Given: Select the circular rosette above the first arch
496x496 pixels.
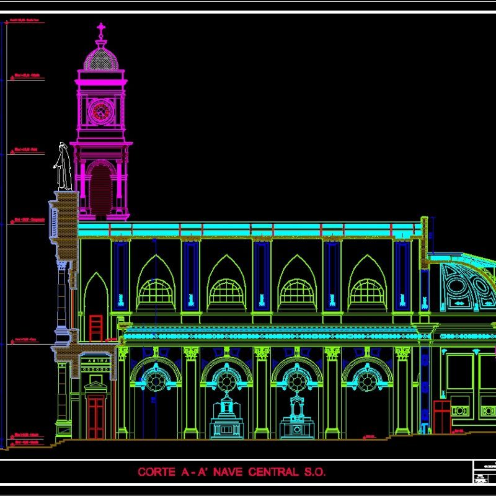Looking at the screenshot, I should click(x=154, y=381).
